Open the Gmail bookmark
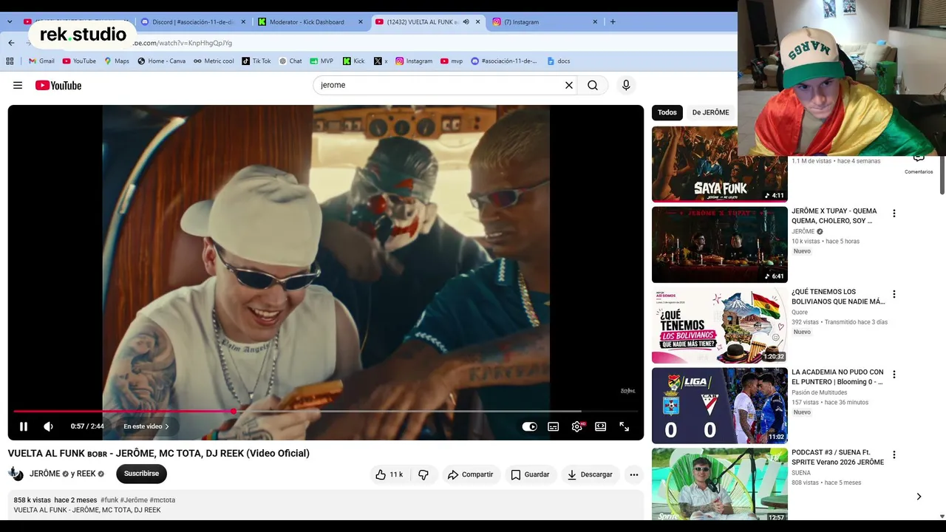Image resolution: width=946 pixels, height=532 pixels. 41,61
